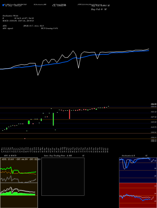This screenshot has height=208, width=157.
Task: Click the 'Avg Vol: 0.001 M' label
Action: pos(100,6)
